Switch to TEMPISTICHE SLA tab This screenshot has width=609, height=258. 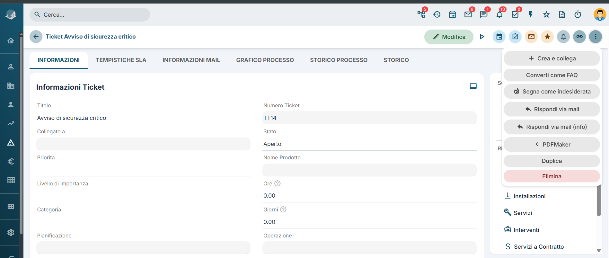pos(121,60)
